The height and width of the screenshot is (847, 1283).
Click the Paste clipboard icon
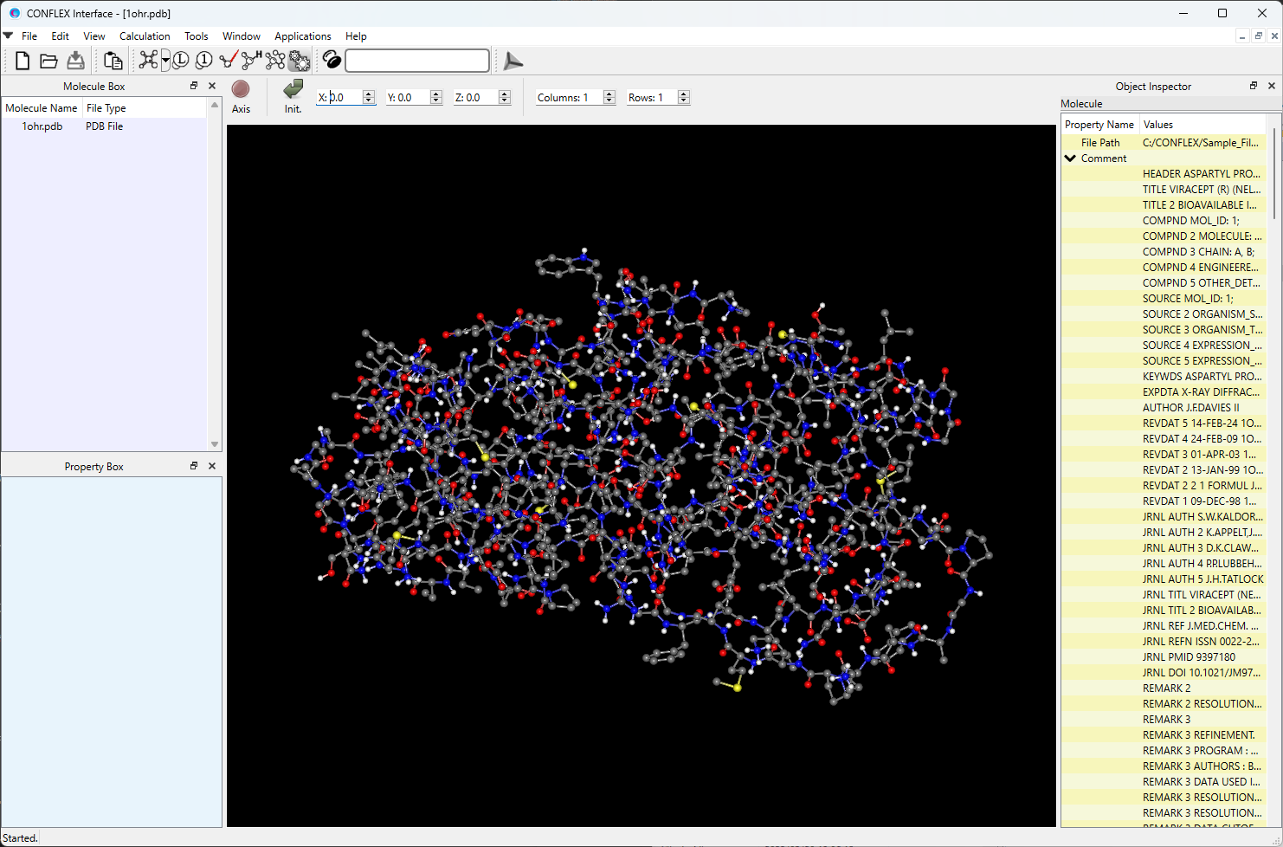[113, 61]
